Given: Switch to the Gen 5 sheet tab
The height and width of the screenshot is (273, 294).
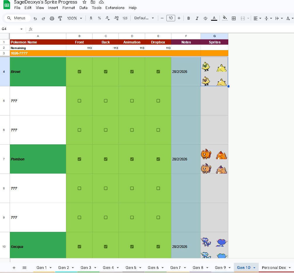Looking at the screenshot, I should [x=131, y=267].
